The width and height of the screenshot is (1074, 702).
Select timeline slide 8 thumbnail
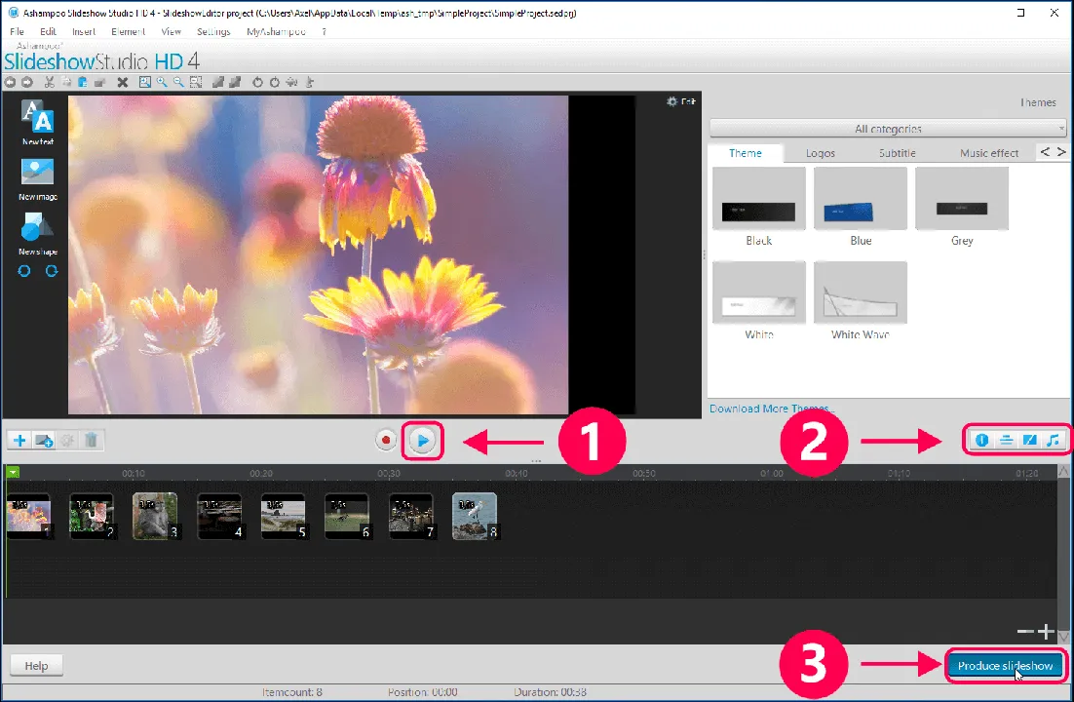[475, 516]
